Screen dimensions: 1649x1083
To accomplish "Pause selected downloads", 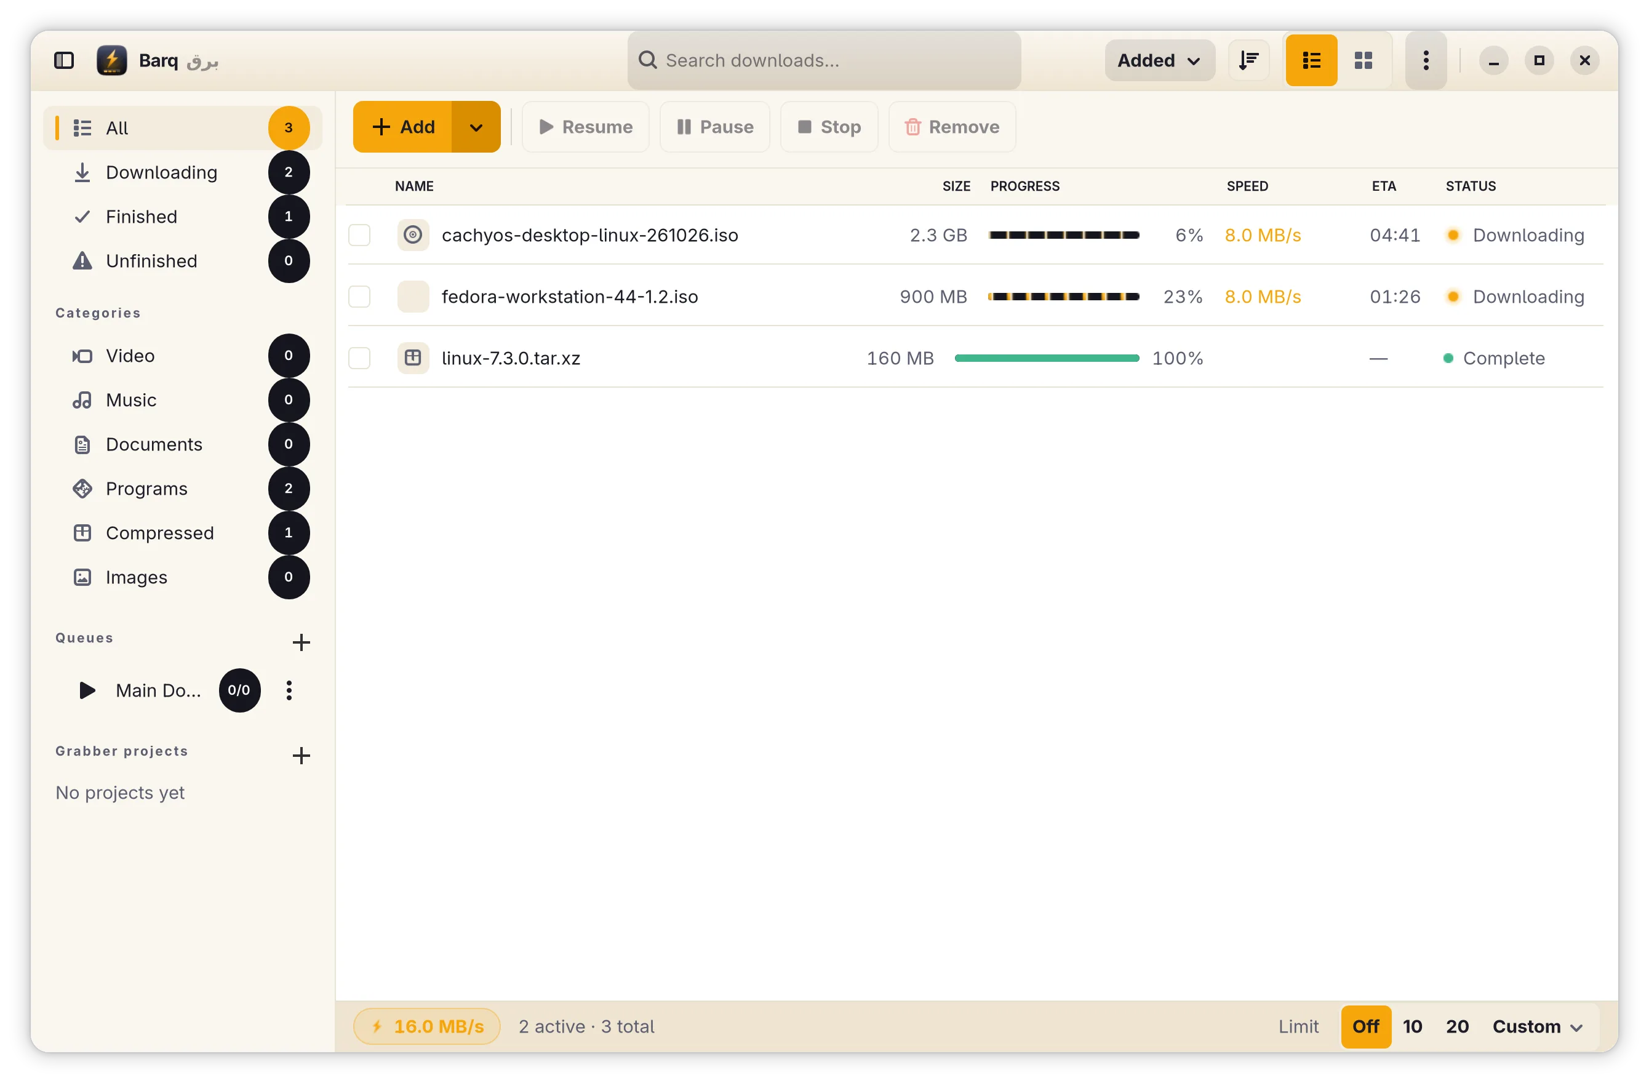I will point(715,127).
